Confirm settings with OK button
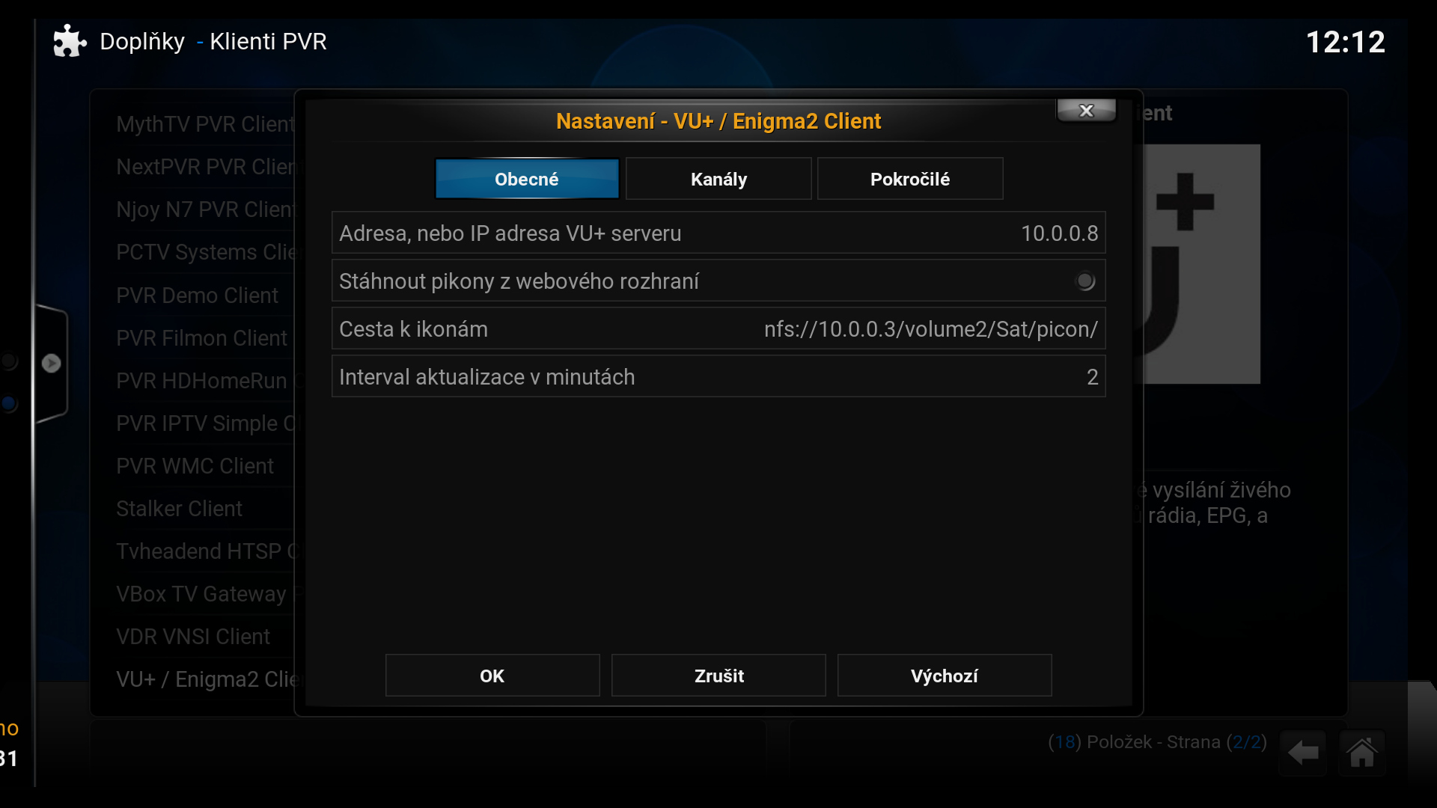Image resolution: width=1437 pixels, height=808 pixels. click(492, 676)
